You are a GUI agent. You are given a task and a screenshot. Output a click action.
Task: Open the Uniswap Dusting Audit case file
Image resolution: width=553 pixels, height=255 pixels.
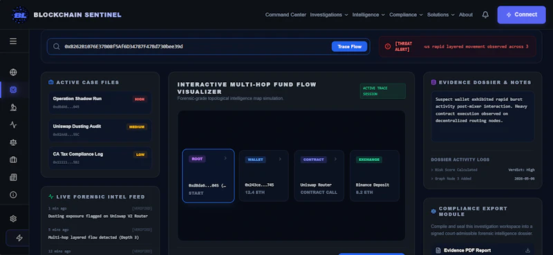tap(100, 131)
